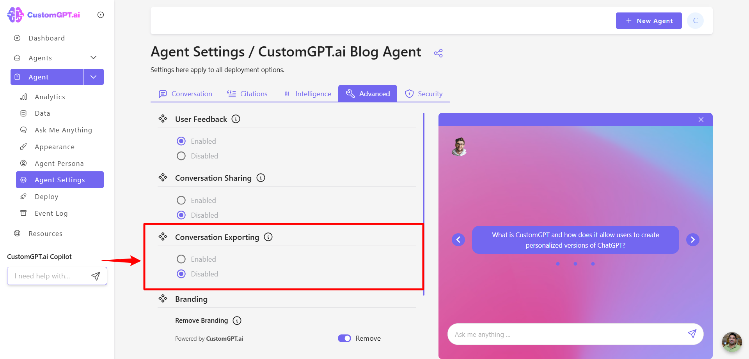The image size is (749, 359).
Task: Set User Feedback to Disabled
Action: coord(181,156)
